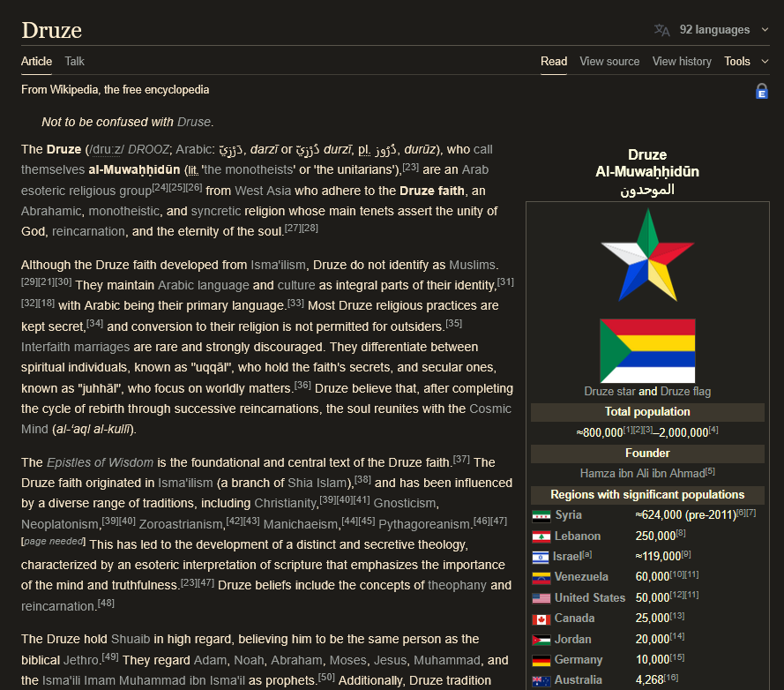Select the Read tab

point(554,62)
